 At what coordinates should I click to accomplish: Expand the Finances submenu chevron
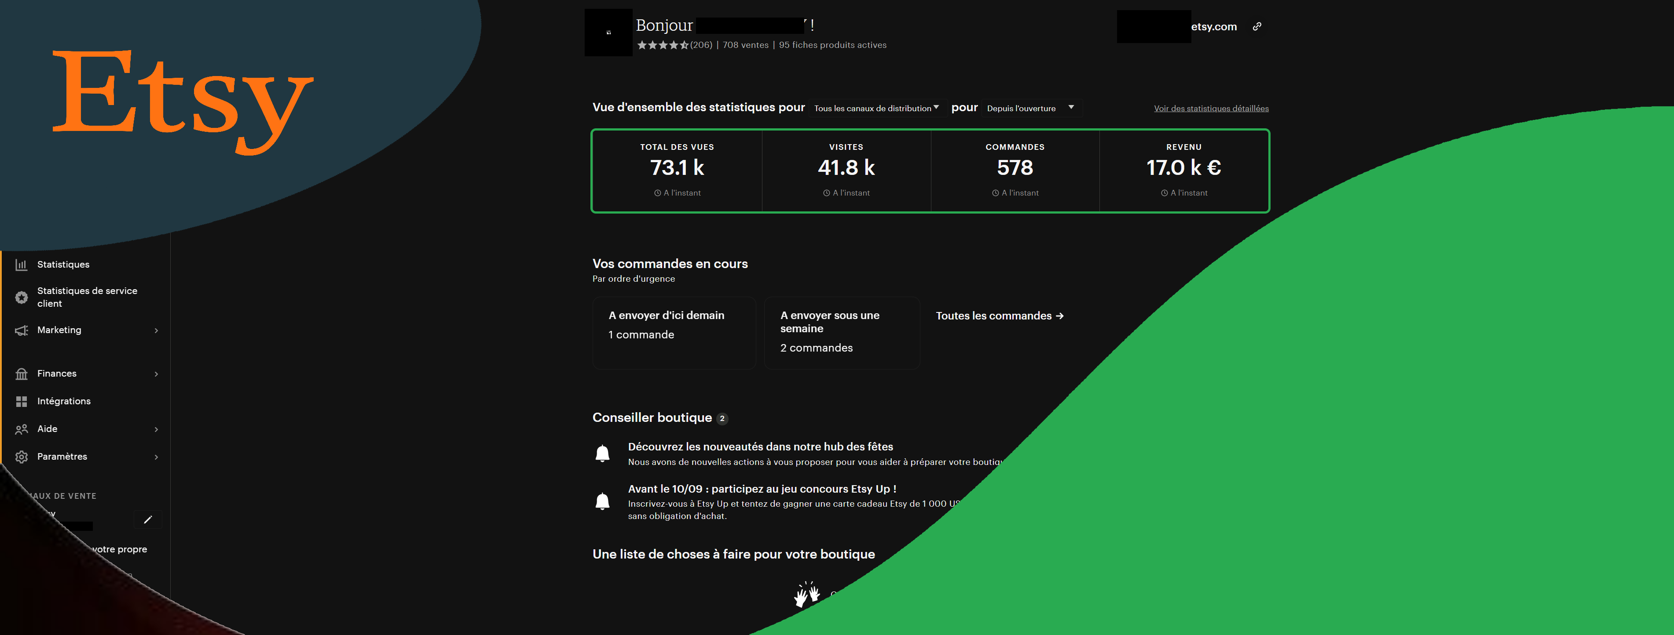(156, 374)
